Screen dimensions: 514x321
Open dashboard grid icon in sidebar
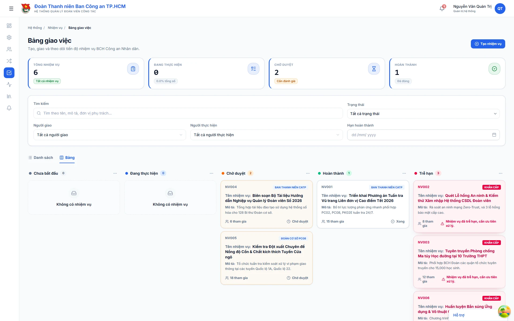(9, 26)
